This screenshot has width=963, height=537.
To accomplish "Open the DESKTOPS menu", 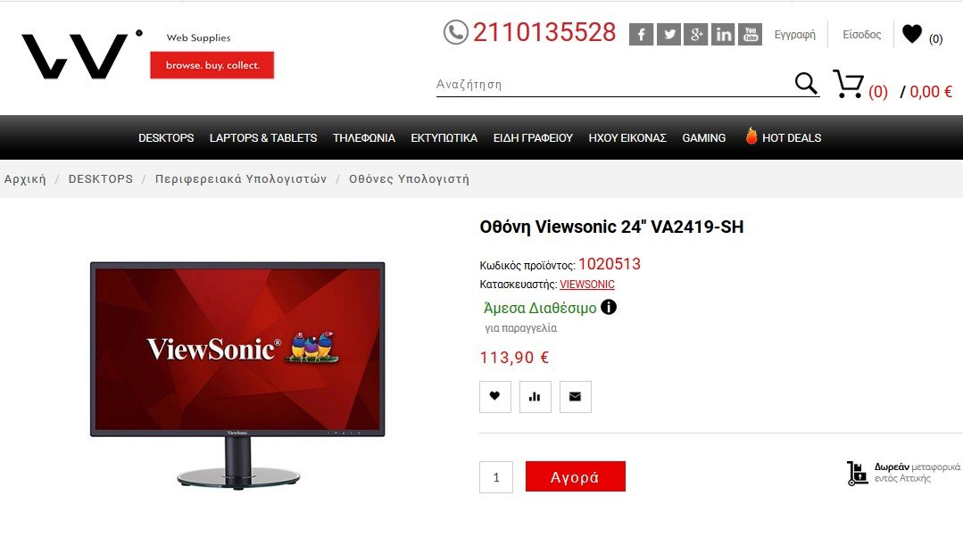I will (x=166, y=138).
